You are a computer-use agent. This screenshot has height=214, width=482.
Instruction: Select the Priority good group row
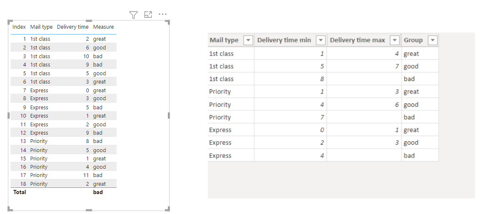(x=323, y=105)
